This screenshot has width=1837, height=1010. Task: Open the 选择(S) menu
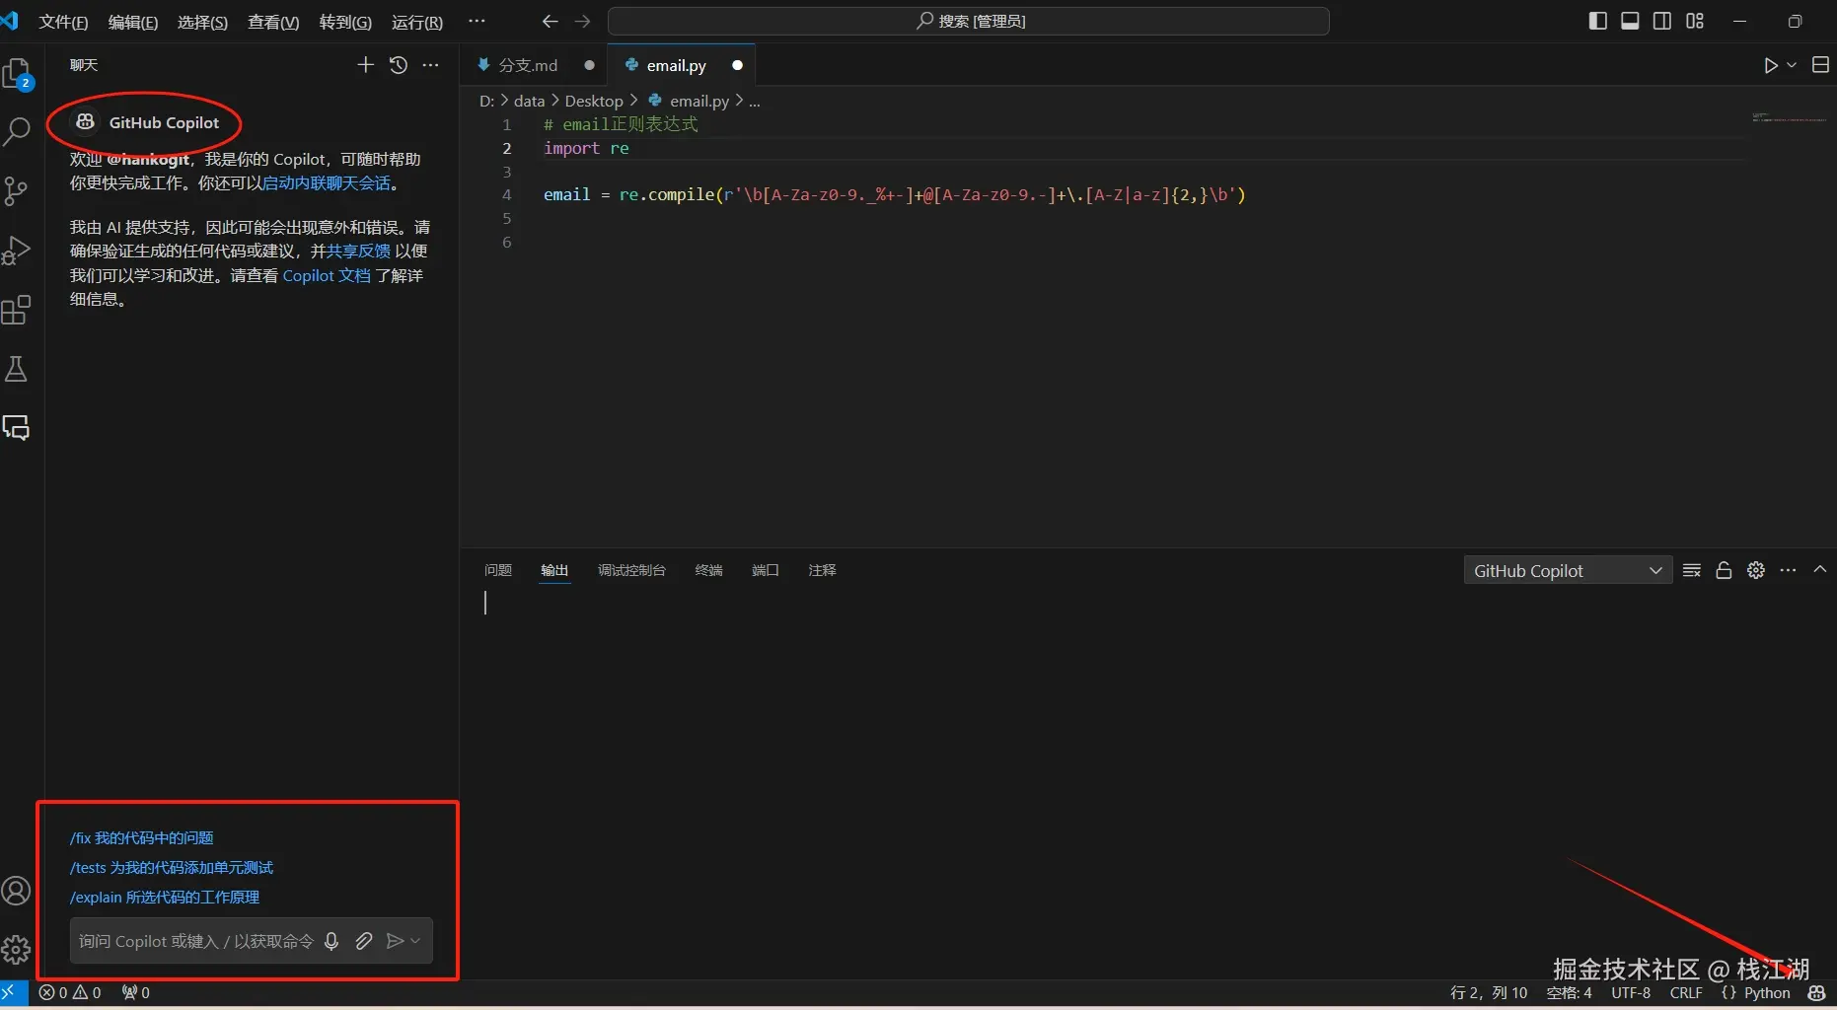point(202,22)
